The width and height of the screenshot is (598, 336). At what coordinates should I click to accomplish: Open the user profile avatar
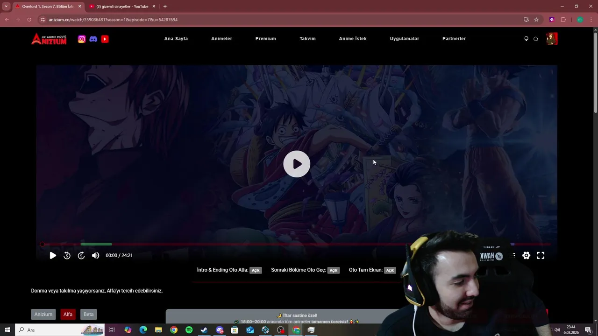tap(552, 39)
